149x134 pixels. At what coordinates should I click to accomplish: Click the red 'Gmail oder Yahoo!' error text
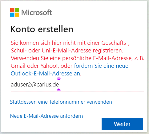click(35, 66)
